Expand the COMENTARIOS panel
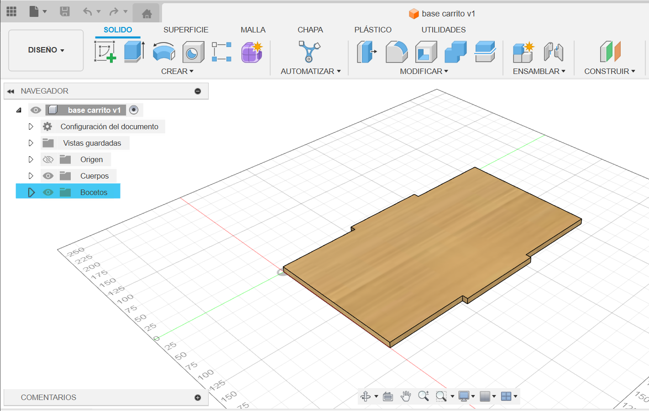The image size is (649, 411). coord(198,397)
